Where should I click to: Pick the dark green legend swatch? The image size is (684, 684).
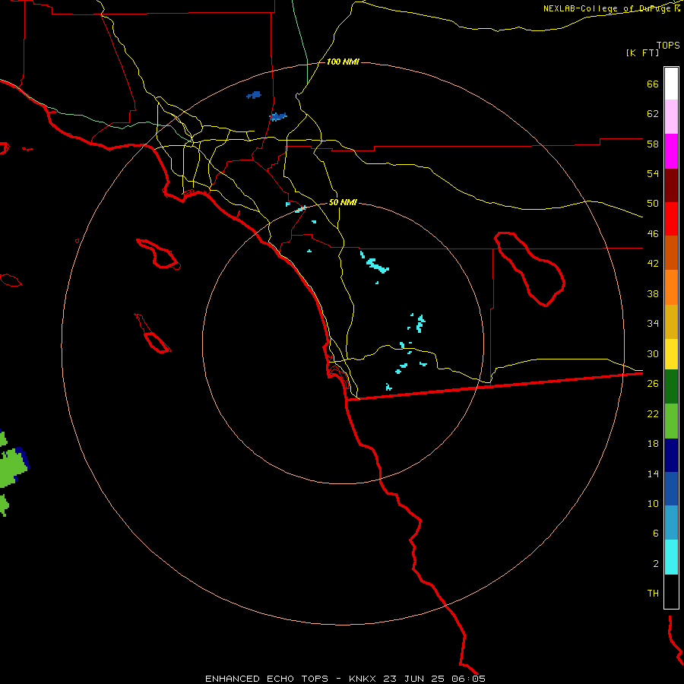pyautogui.click(x=671, y=387)
